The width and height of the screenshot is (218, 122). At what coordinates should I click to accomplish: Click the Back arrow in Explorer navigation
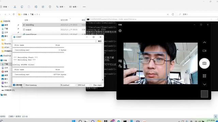1,14
